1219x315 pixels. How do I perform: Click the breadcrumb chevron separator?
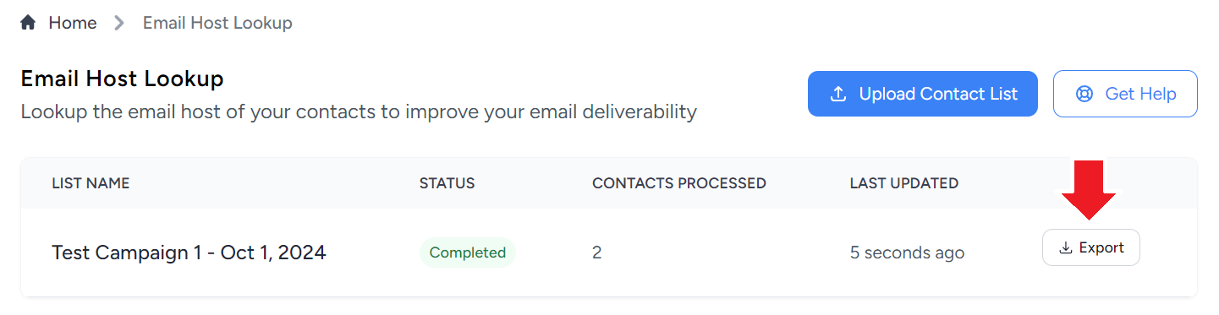(119, 23)
